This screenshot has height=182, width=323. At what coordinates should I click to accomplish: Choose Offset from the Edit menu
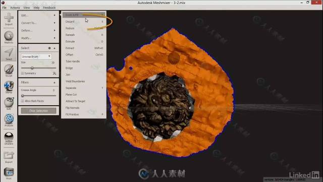point(84,55)
